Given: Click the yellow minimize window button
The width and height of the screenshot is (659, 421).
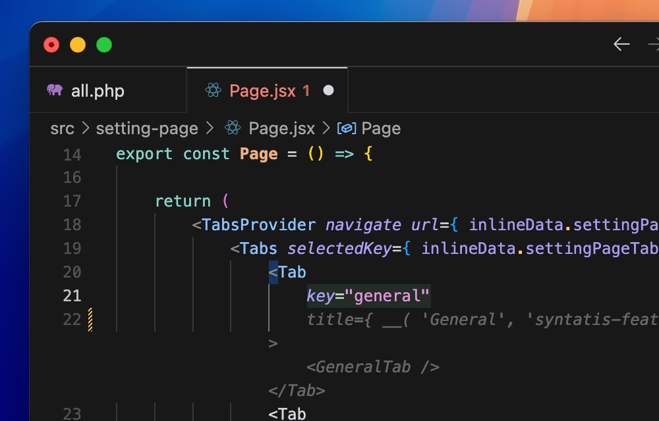Looking at the screenshot, I should point(78,45).
